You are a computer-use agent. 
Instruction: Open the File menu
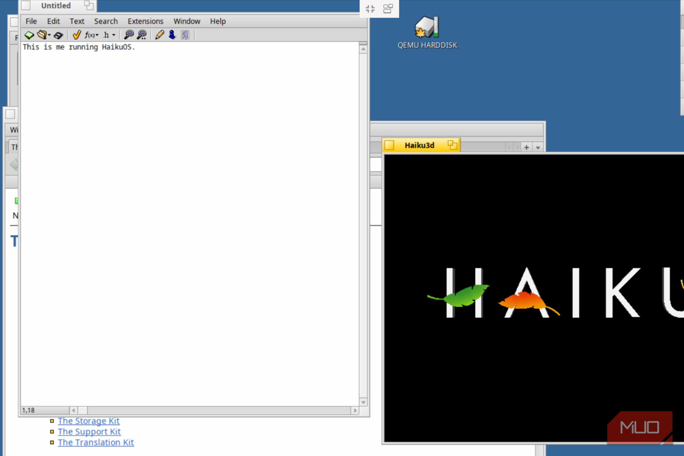coord(31,21)
